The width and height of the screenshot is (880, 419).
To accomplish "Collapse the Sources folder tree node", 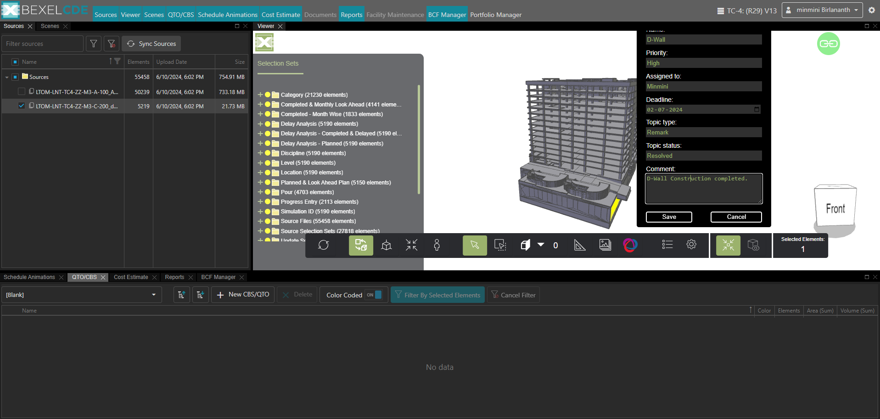I will click(7, 77).
